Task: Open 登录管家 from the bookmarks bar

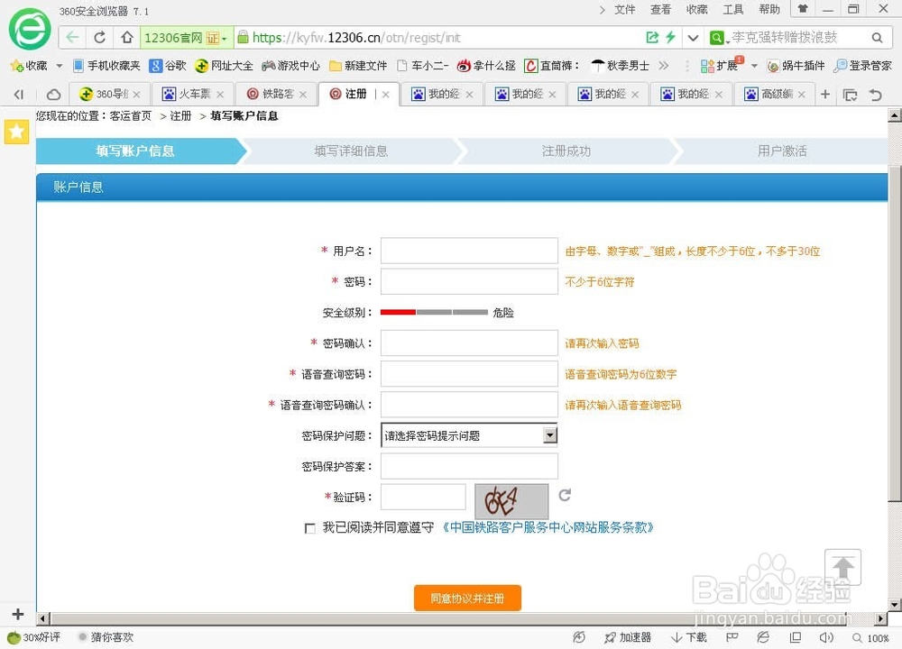Action: (x=870, y=65)
